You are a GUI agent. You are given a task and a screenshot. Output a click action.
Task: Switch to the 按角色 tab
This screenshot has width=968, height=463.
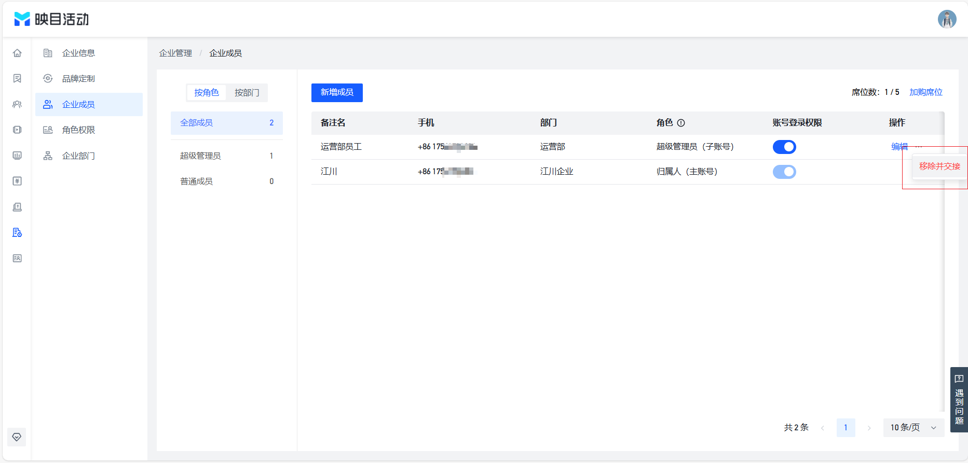pyautogui.click(x=207, y=92)
